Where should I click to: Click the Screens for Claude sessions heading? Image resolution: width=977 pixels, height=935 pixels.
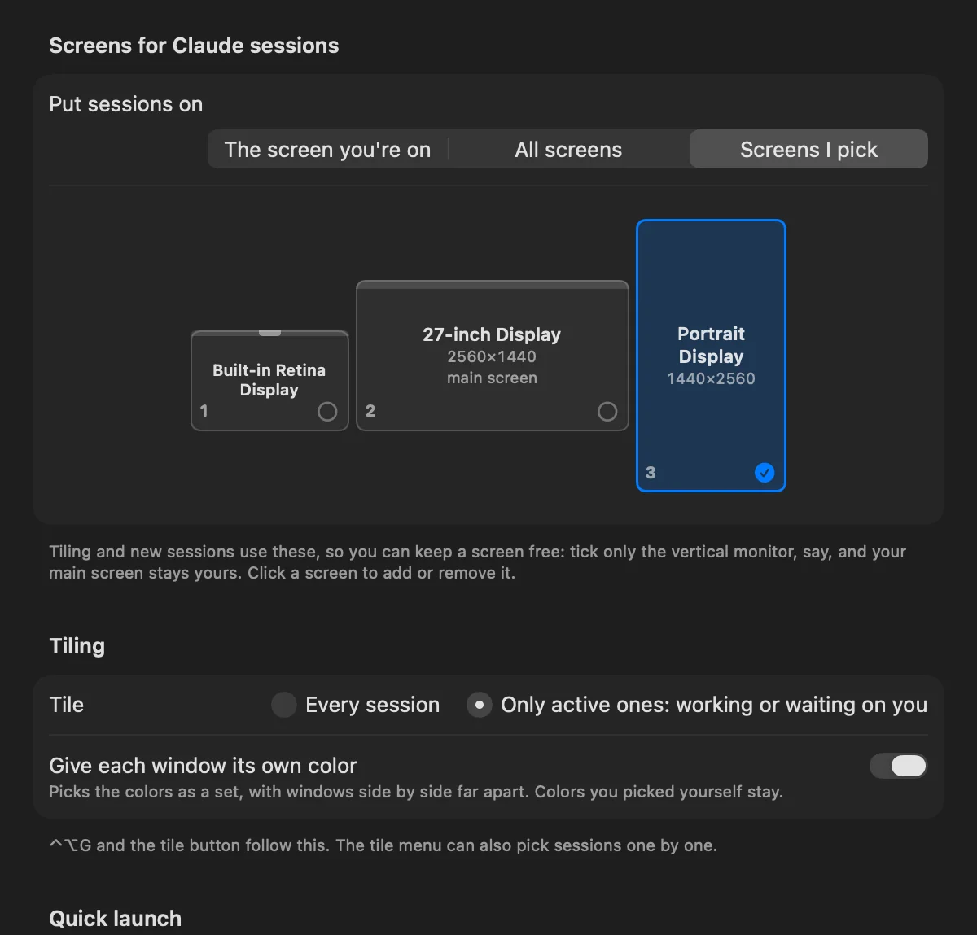pyautogui.click(x=194, y=46)
